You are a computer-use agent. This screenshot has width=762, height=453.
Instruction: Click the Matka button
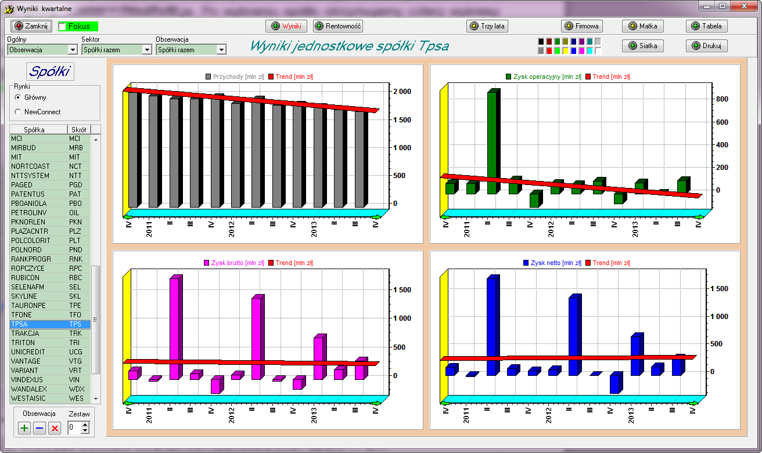[642, 26]
